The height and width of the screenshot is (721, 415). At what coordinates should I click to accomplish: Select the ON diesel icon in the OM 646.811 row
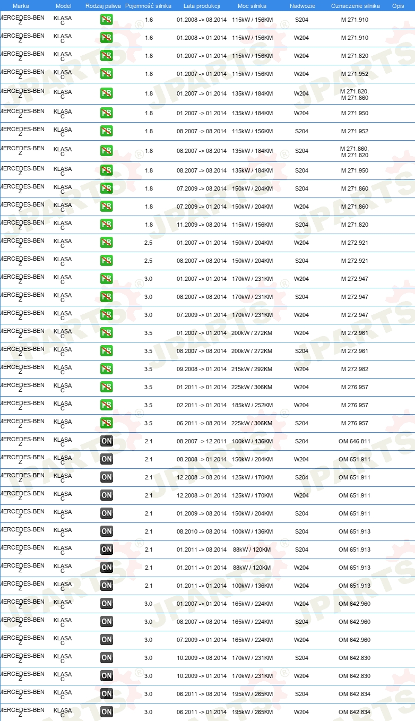[x=107, y=441]
